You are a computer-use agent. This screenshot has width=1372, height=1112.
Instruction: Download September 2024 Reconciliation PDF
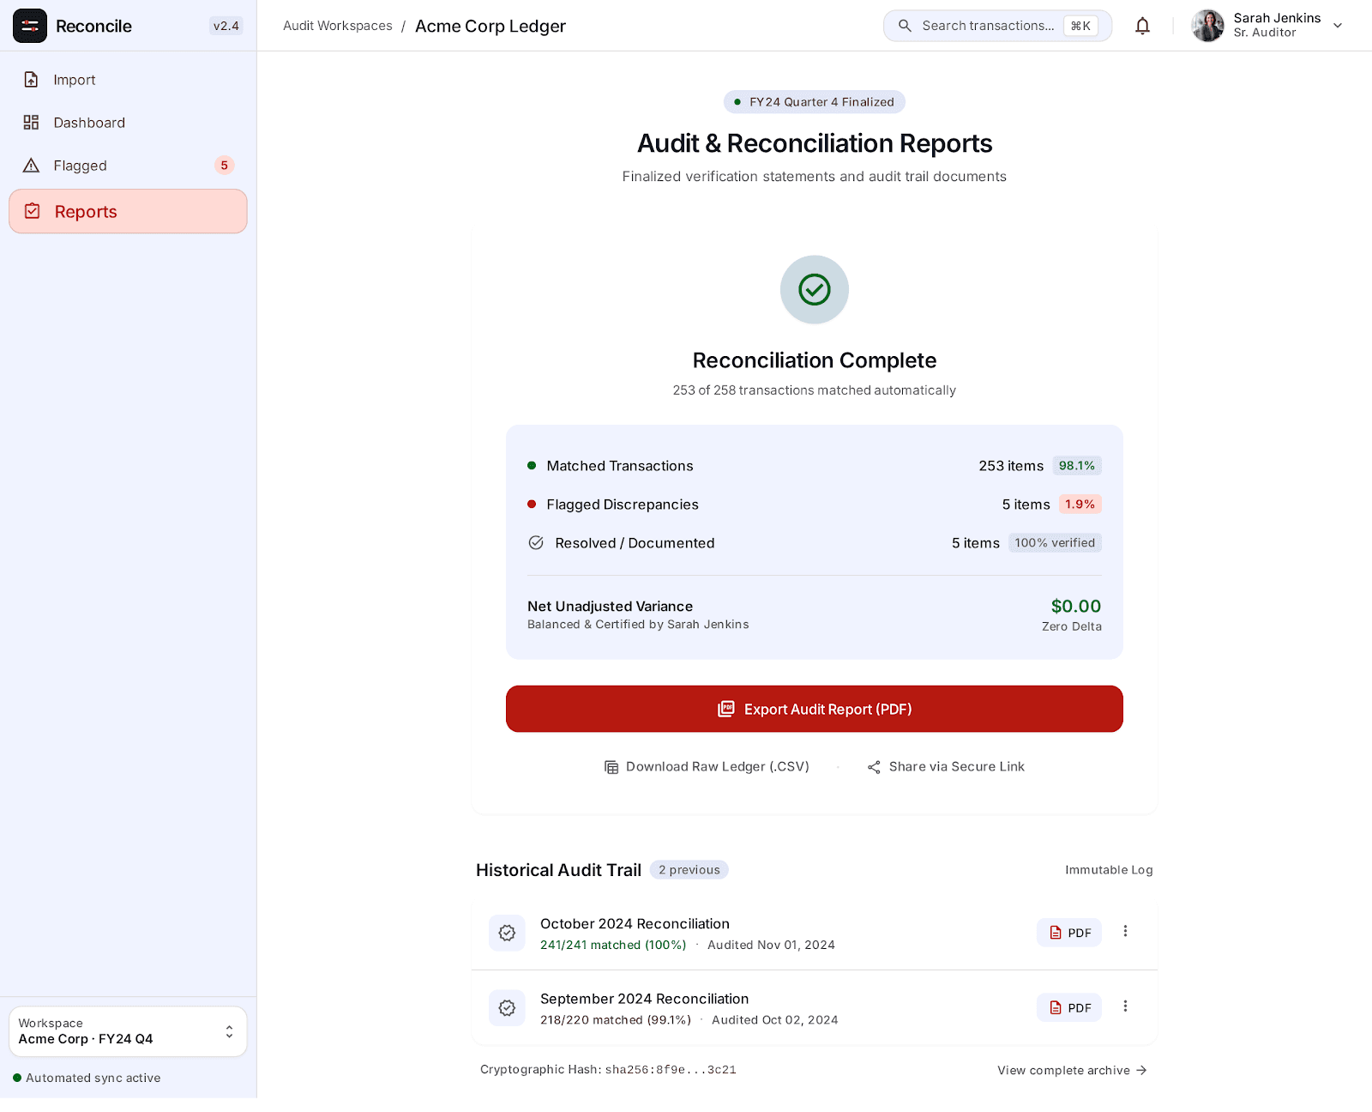(x=1069, y=1008)
